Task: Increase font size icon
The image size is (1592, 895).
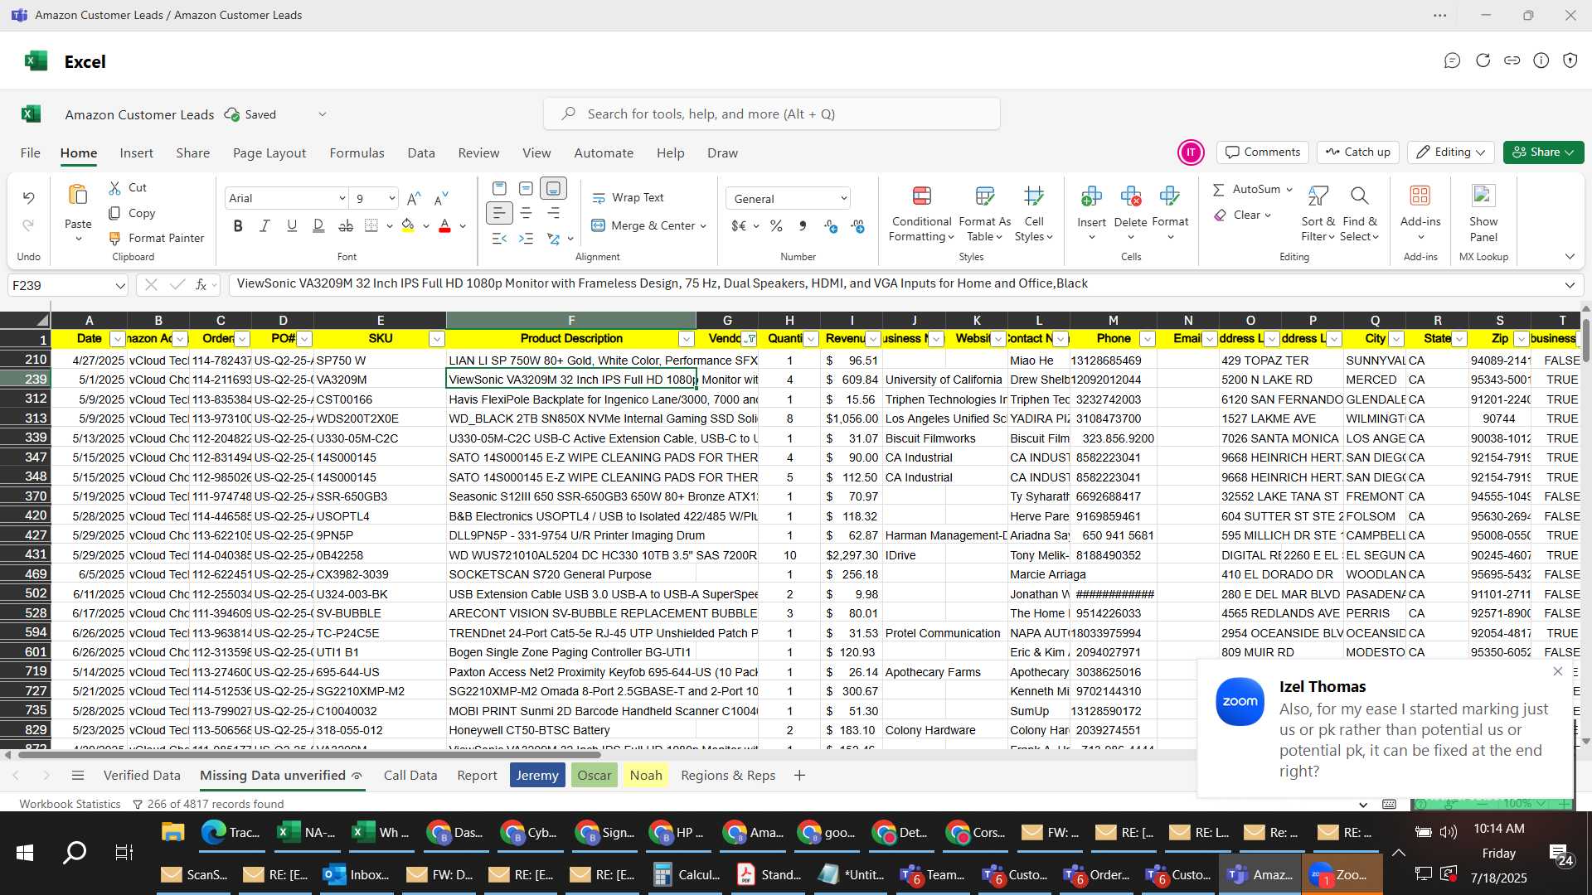Action: pyautogui.click(x=414, y=198)
